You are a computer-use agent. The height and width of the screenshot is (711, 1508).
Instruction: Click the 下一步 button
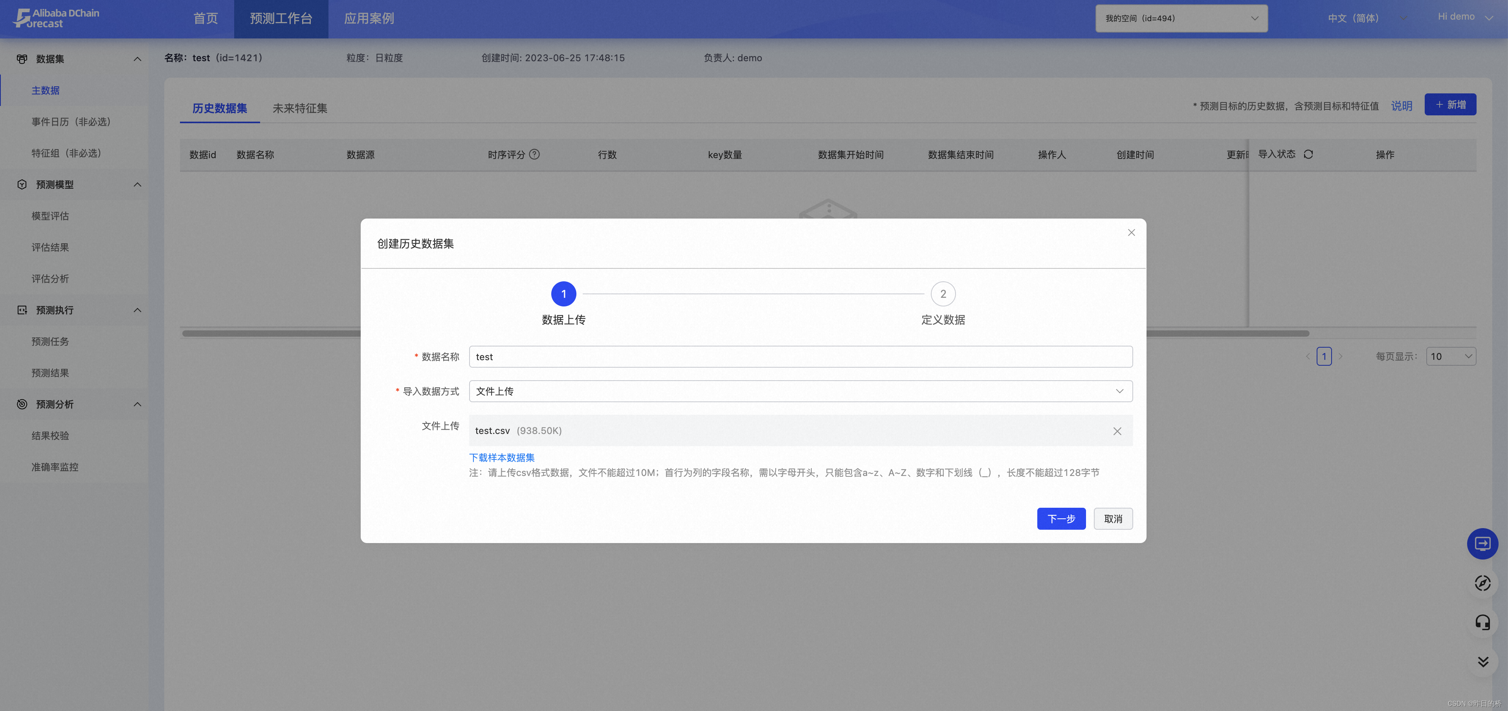[x=1061, y=519]
